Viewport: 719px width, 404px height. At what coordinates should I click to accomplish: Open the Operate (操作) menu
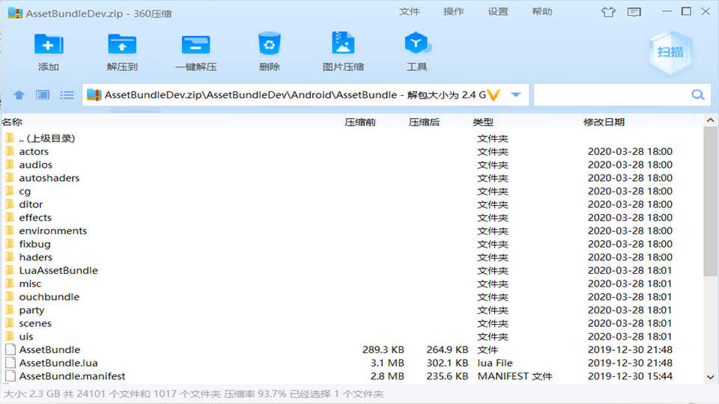point(454,11)
